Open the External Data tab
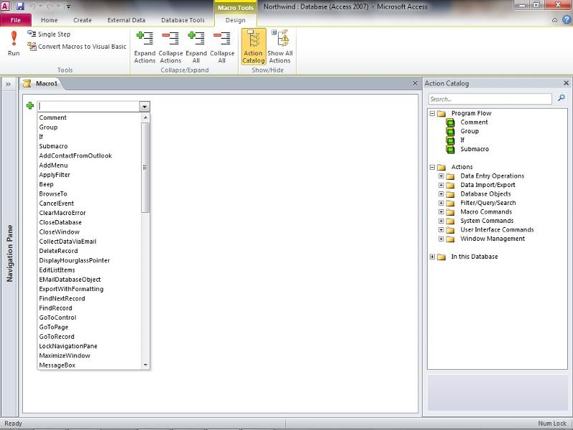This screenshot has width=573, height=430. 126,20
